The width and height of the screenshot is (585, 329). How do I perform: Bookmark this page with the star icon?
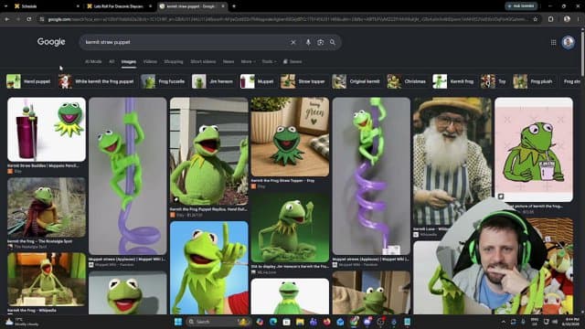(535, 19)
